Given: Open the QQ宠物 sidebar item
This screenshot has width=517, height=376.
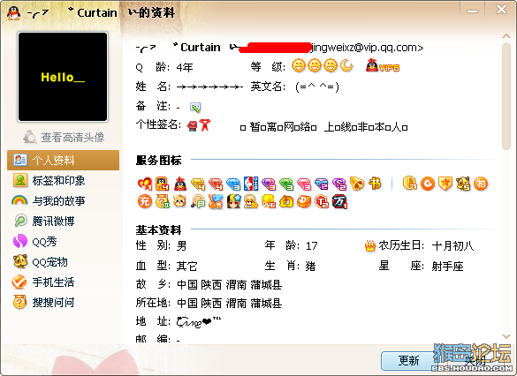Looking at the screenshot, I should [x=63, y=262].
